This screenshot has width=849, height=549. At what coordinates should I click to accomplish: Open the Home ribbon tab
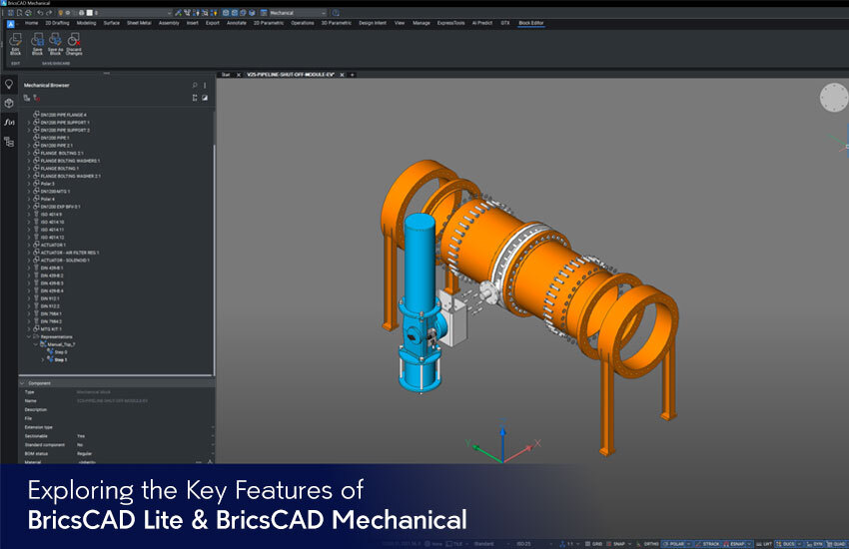[x=31, y=23]
